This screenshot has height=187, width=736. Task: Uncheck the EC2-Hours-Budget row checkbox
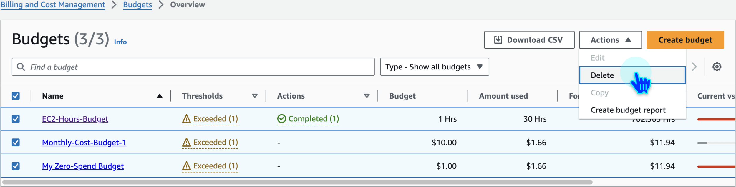[x=16, y=119]
